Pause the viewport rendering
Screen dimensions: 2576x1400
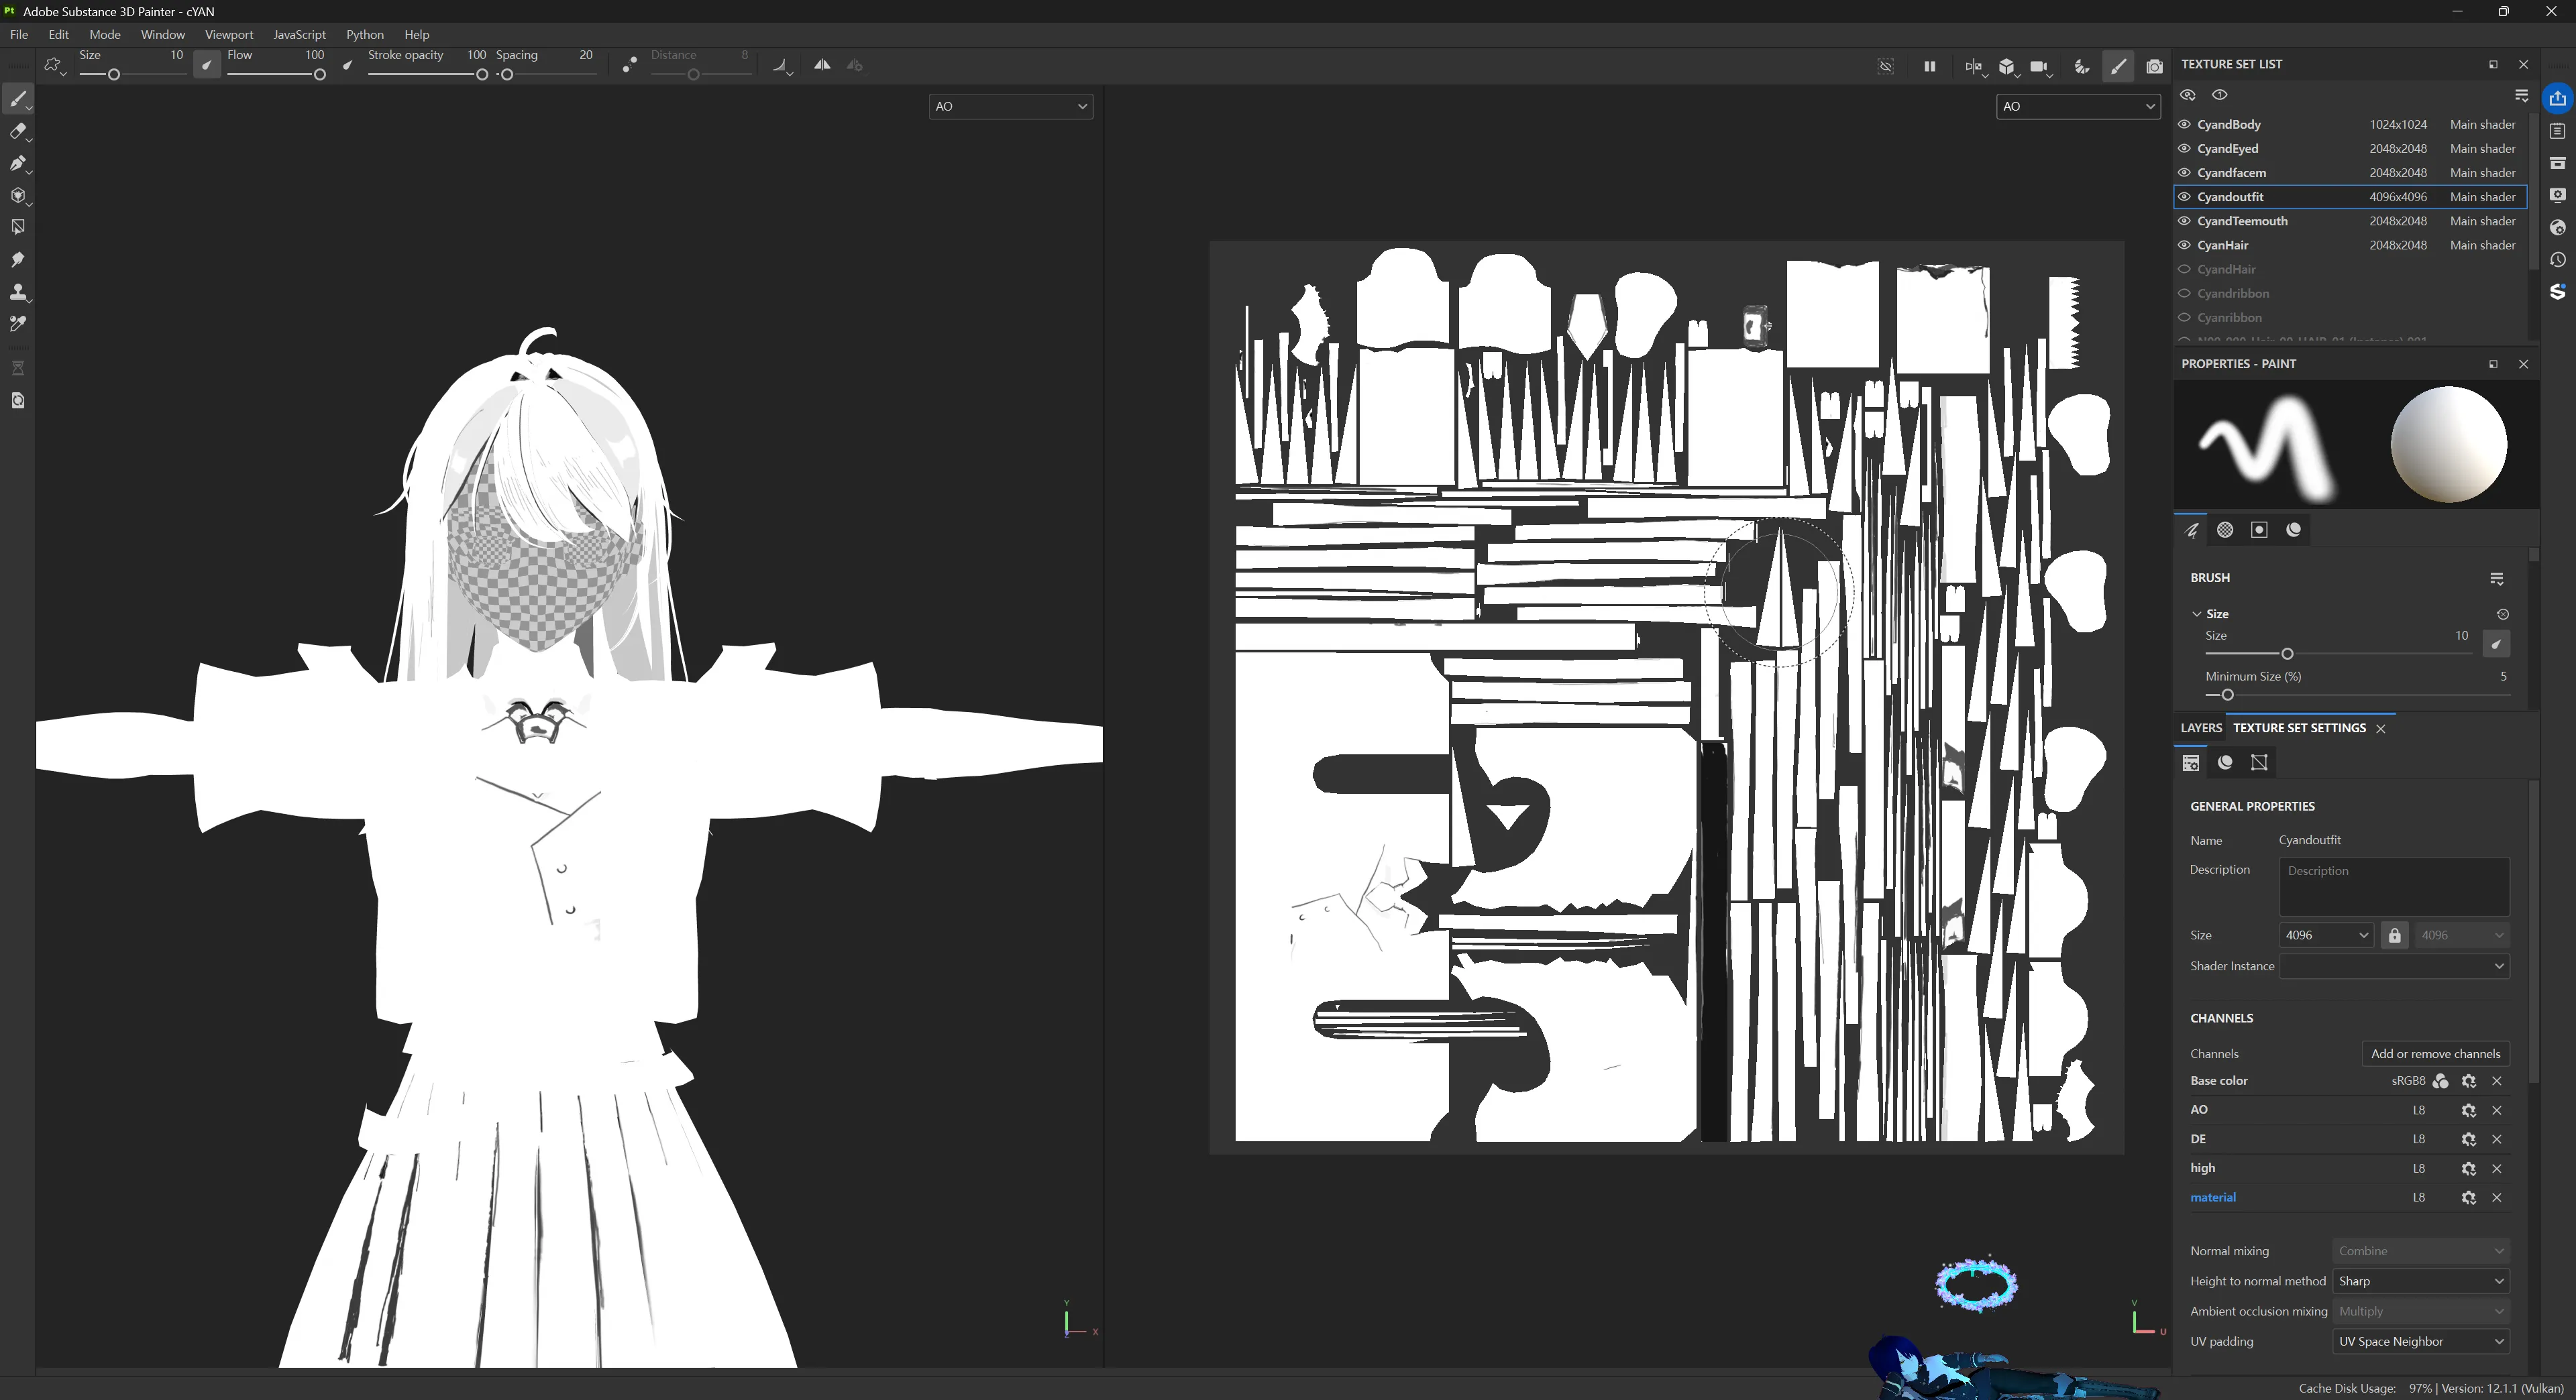coord(1929,66)
